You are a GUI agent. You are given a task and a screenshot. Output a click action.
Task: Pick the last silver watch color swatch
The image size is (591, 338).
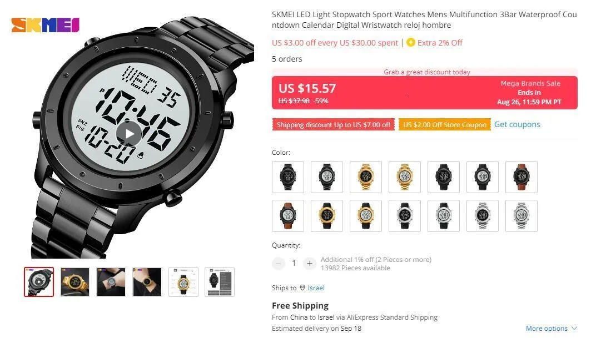click(x=522, y=216)
